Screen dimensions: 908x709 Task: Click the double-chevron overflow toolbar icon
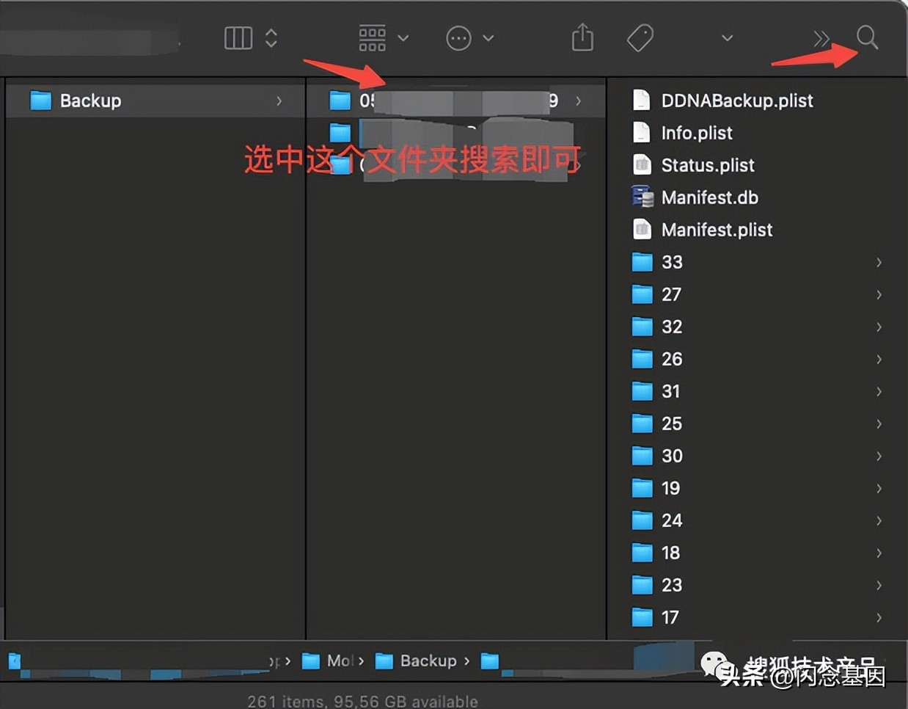point(821,37)
